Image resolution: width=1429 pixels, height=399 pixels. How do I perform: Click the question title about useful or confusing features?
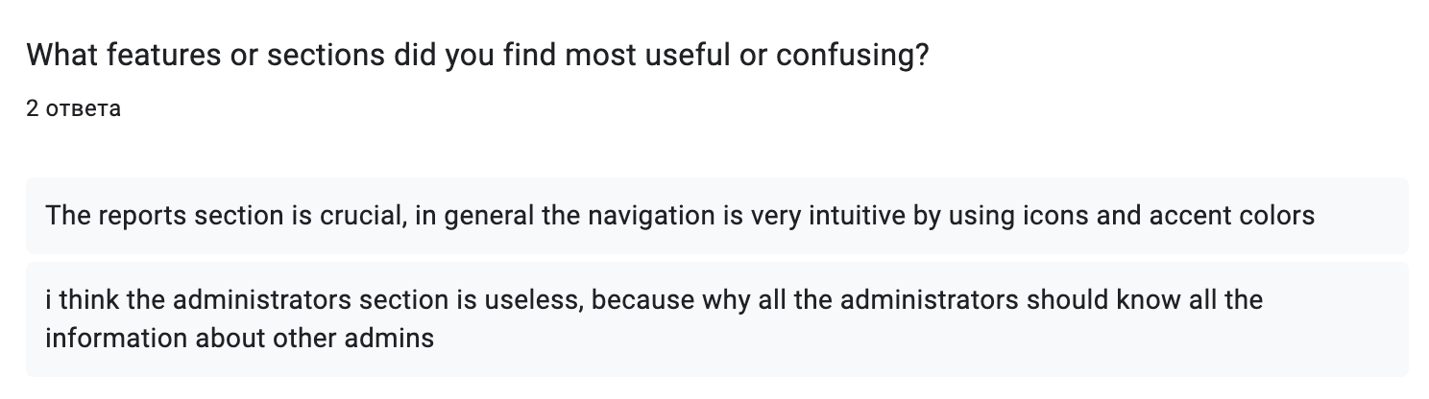point(477,57)
